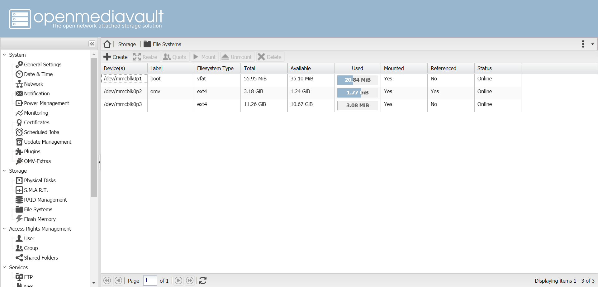Image resolution: width=598 pixels, height=287 pixels.
Task: Click the sidebar scroll-down arrow
Action: 94,283
